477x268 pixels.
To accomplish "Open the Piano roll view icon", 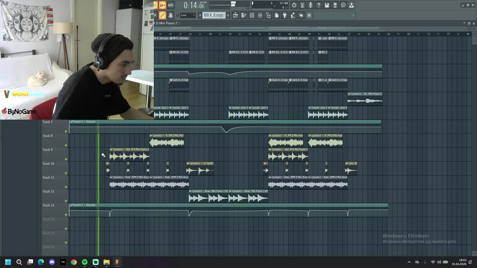I will [244, 15].
